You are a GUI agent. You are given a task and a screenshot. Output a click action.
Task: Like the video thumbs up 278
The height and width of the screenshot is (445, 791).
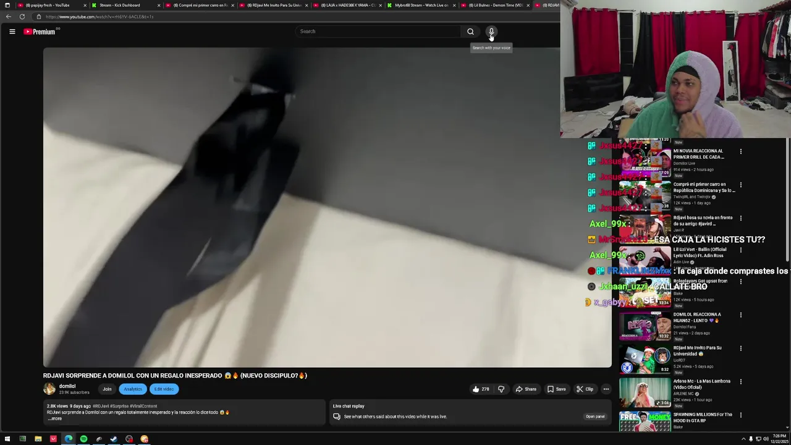(481, 389)
